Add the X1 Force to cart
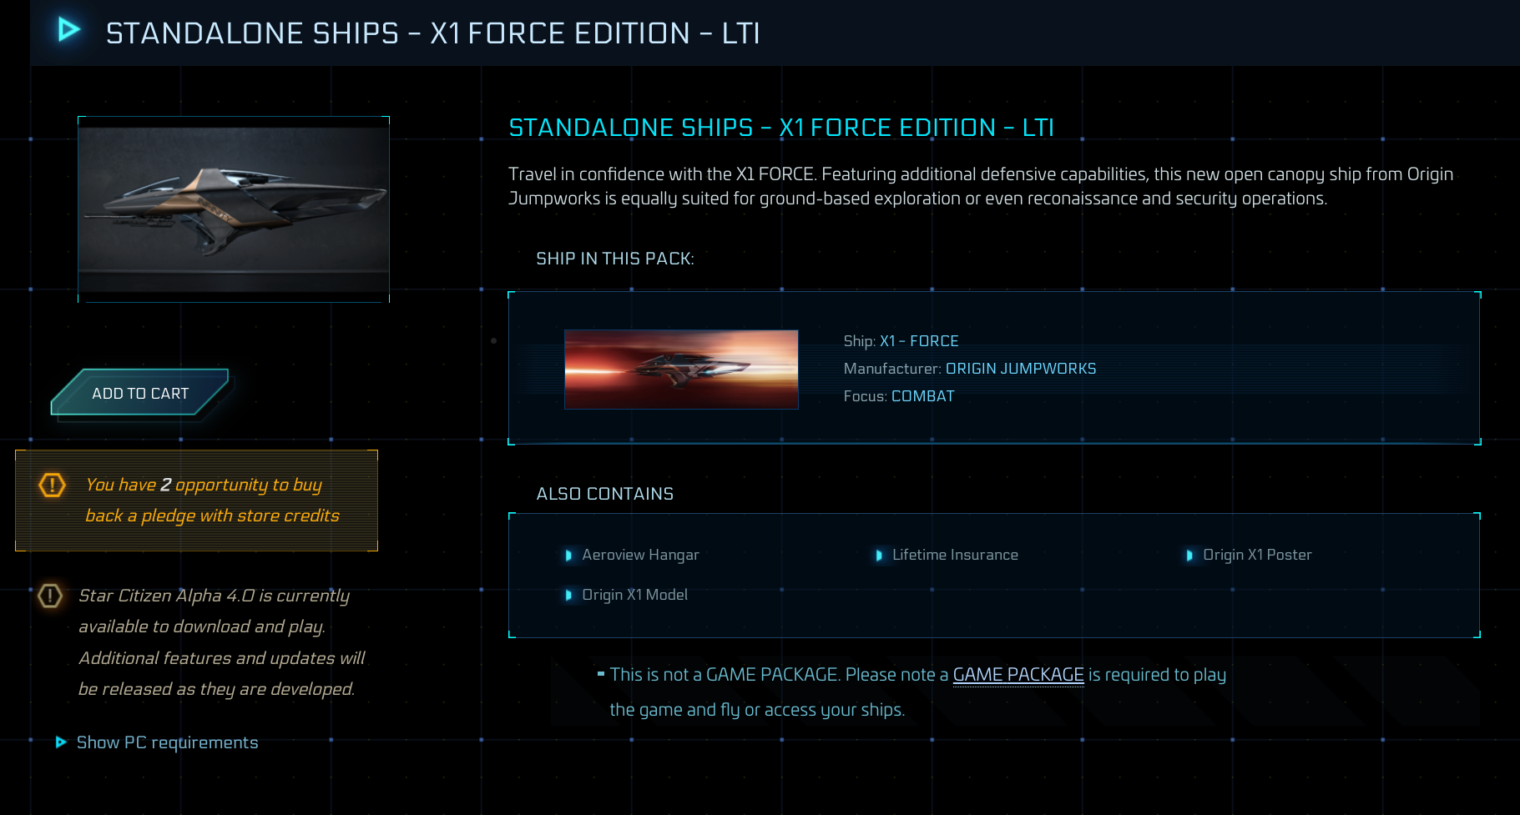1520x815 pixels. coord(140,393)
